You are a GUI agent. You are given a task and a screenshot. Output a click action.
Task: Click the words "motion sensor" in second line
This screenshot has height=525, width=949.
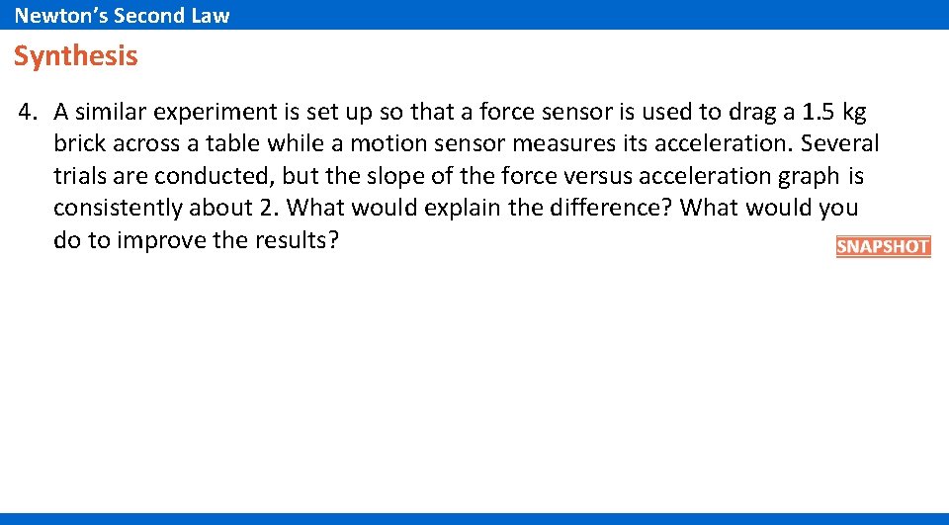click(428, 143)
